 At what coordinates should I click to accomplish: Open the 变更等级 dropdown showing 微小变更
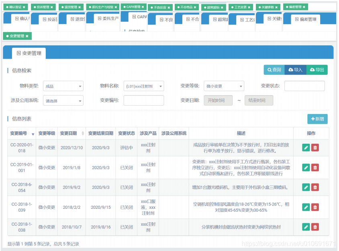(x=224, y=86)
